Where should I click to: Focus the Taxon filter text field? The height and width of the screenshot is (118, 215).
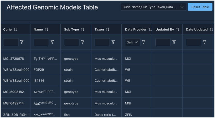[102, 42]
